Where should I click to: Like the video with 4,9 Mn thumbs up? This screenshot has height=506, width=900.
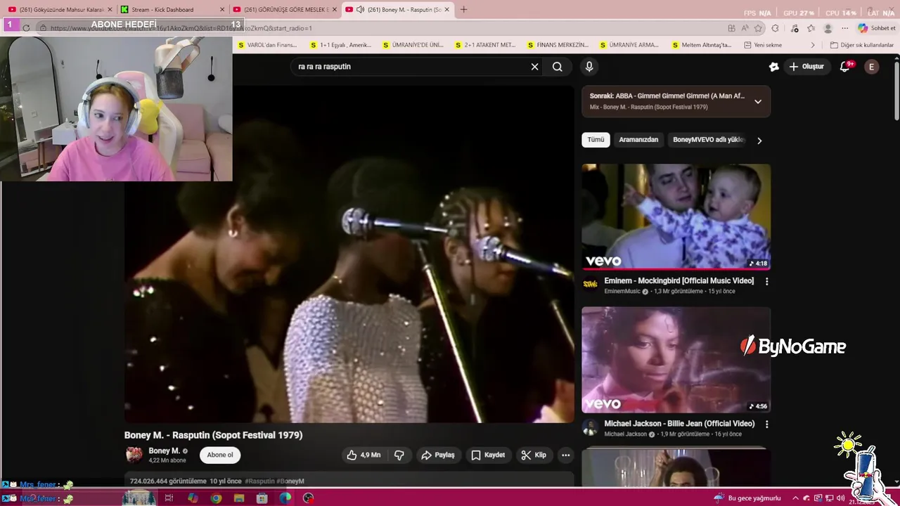[364, 455]
